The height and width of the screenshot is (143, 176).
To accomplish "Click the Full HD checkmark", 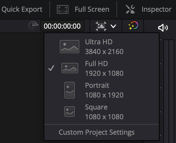I will [51, 68].
